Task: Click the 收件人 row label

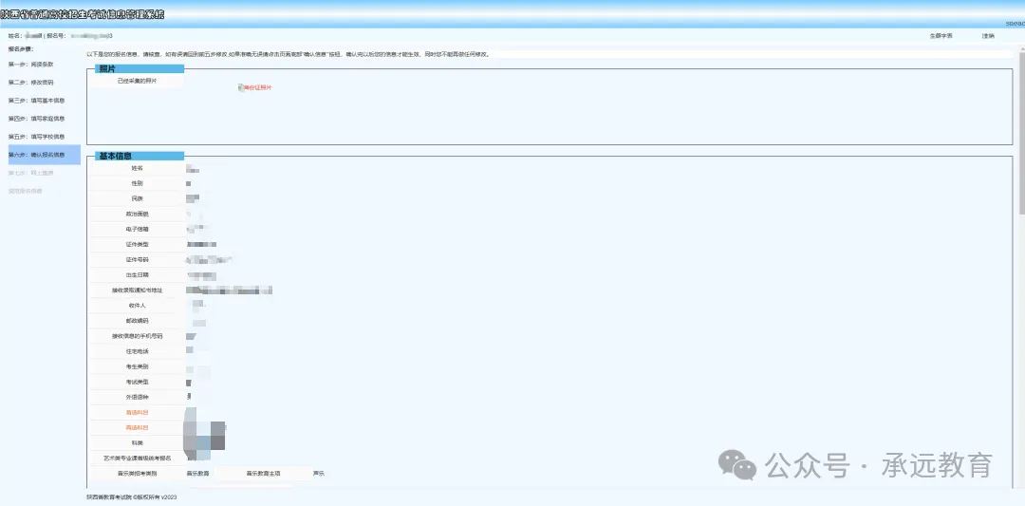Action: pos(137,306)
